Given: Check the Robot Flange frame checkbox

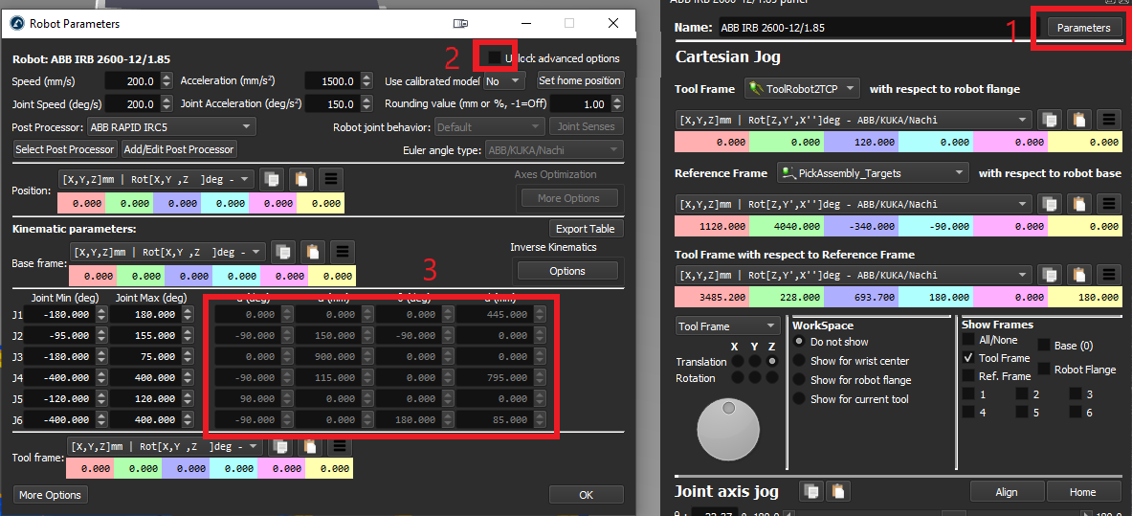Looking at the screenshot, I should pyautogui.click(x=1043, y=369).
